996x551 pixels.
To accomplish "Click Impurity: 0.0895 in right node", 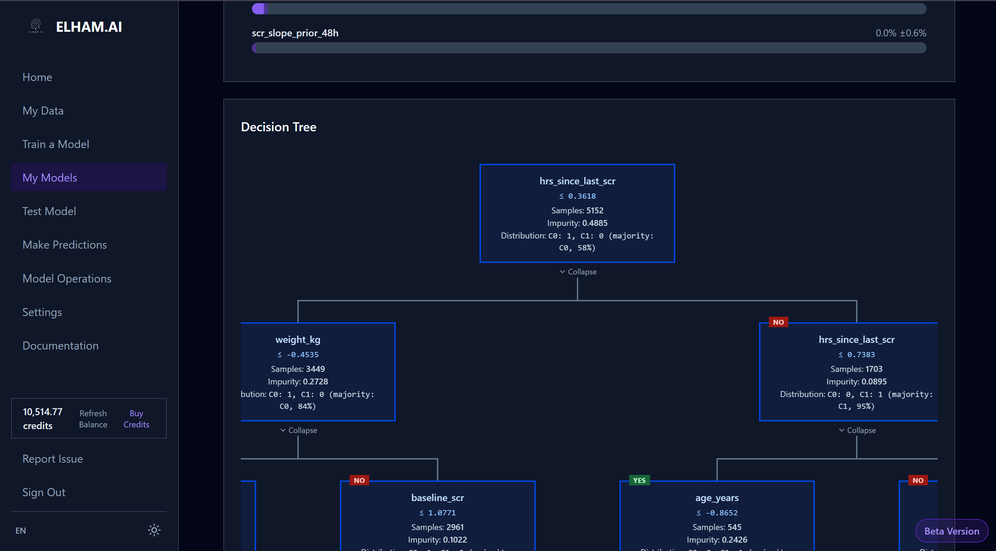I will 856,382.
